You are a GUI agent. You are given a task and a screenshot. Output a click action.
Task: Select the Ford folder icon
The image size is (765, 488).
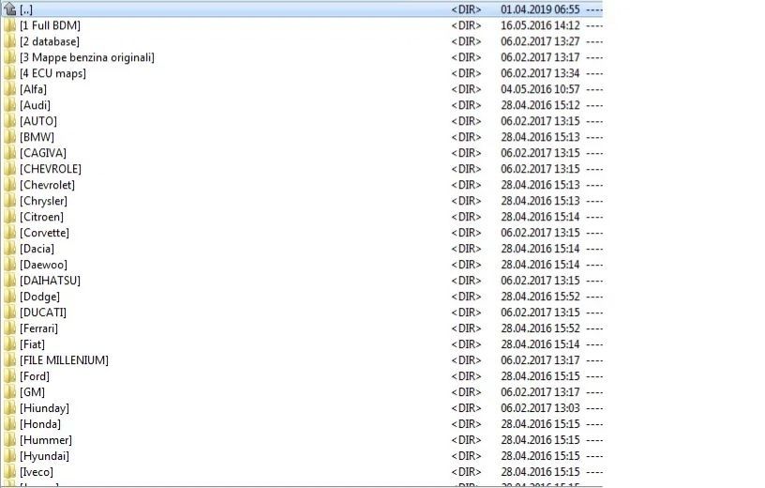(x=9, y=376)
